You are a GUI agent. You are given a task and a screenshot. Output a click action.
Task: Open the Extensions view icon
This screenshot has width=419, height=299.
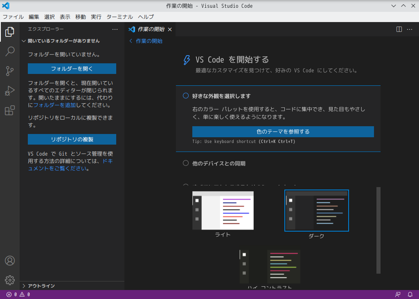[10, 110]
